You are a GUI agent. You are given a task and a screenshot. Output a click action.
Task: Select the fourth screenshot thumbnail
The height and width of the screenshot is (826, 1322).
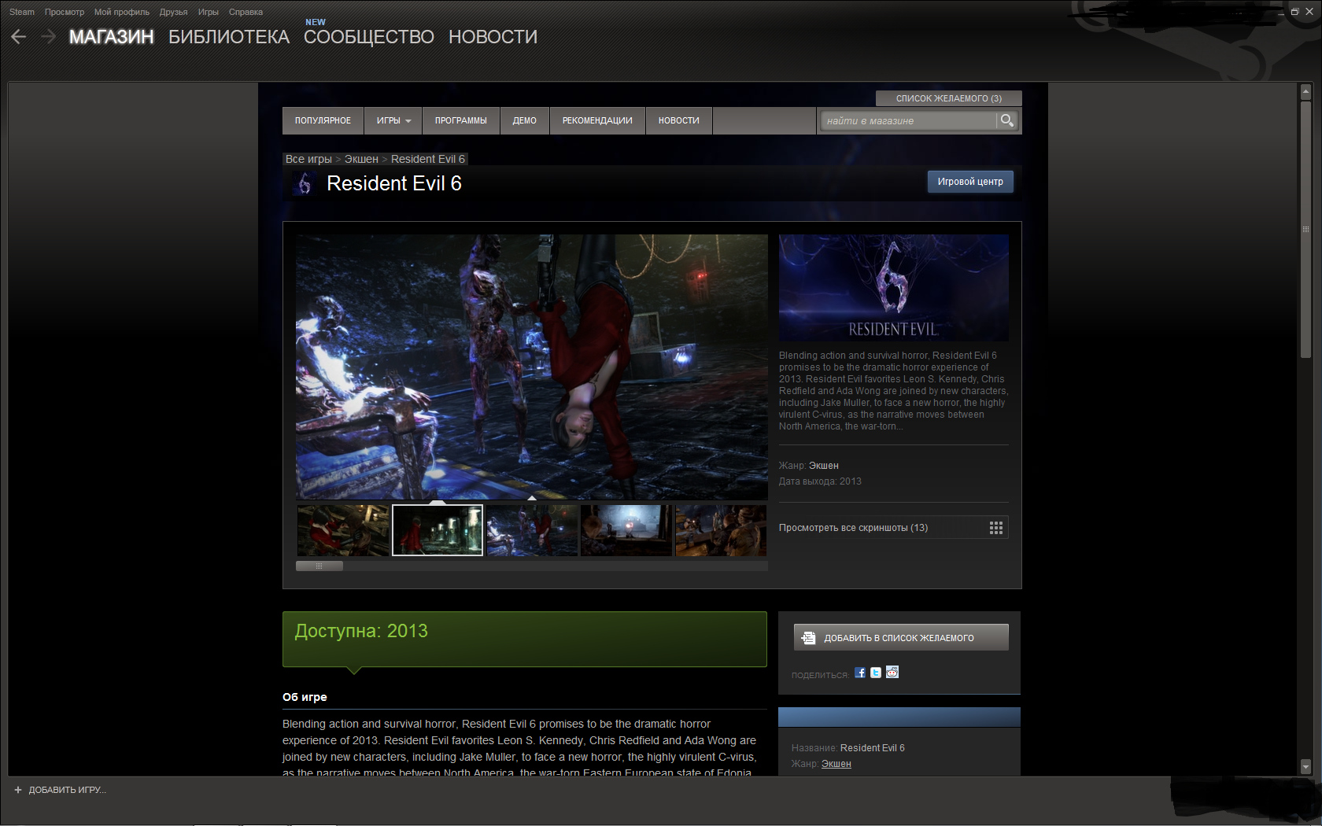626,530
